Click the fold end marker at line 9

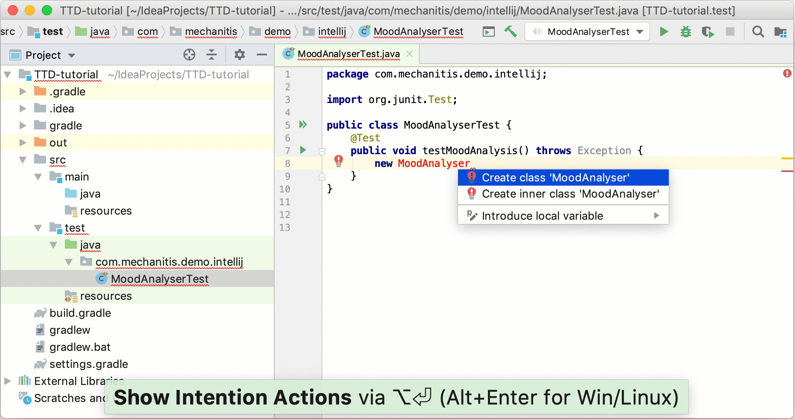click(x=322, y=176)
